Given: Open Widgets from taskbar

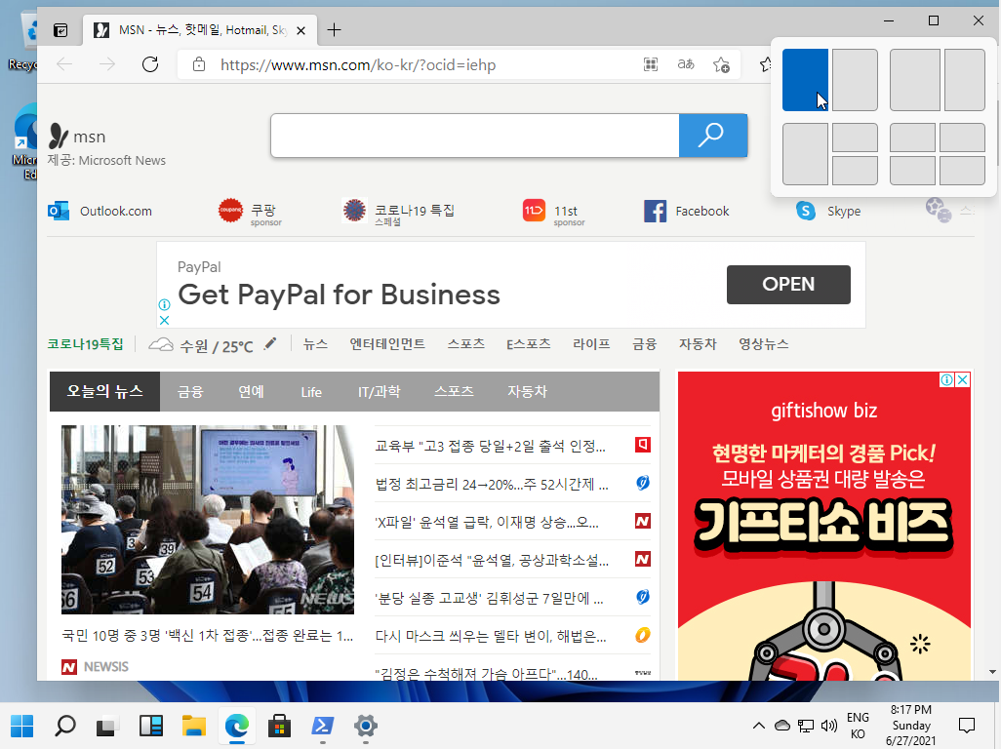Looking at the screenshot, I should 150,726.
